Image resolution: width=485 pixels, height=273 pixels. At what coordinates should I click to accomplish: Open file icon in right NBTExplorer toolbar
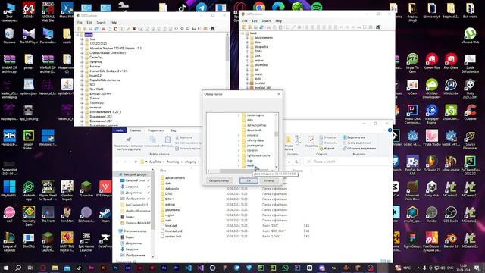click(244, 27)
